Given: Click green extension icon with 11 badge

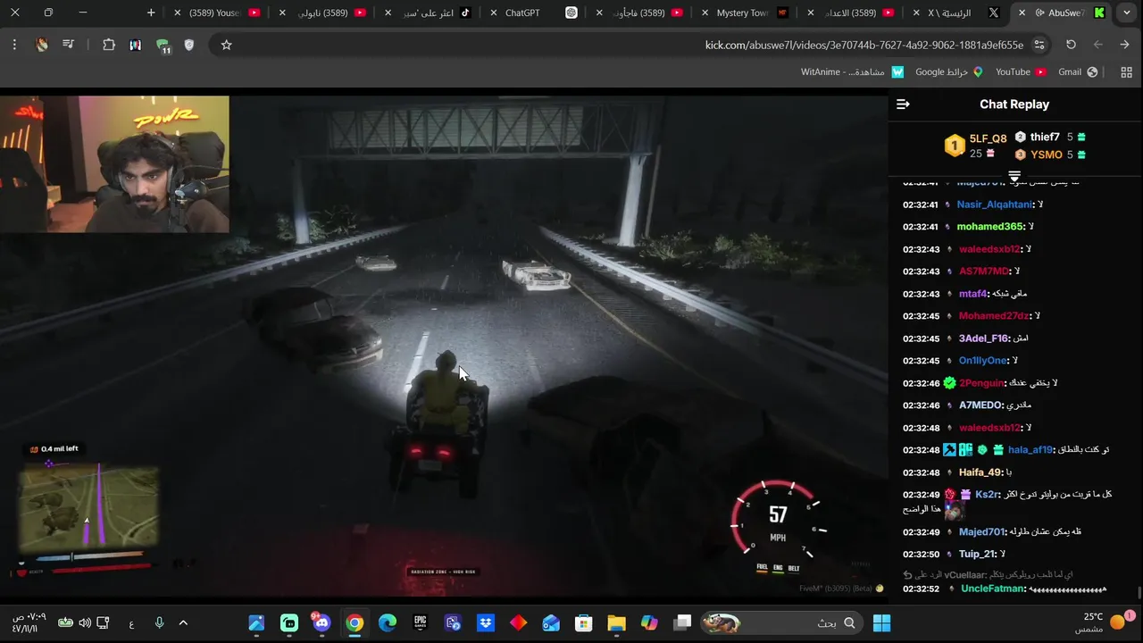Looking at the screenshot, I should pos(163,46).
